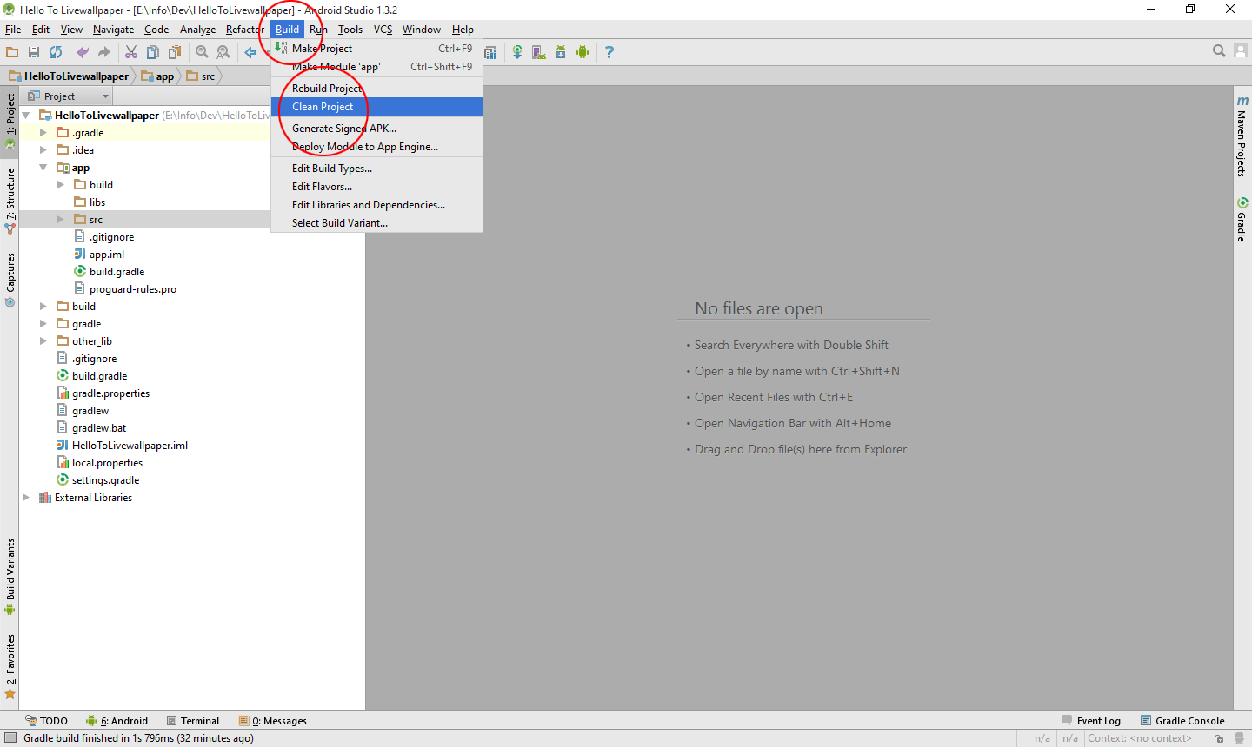Click the Help question mark icon

(609, 52)
